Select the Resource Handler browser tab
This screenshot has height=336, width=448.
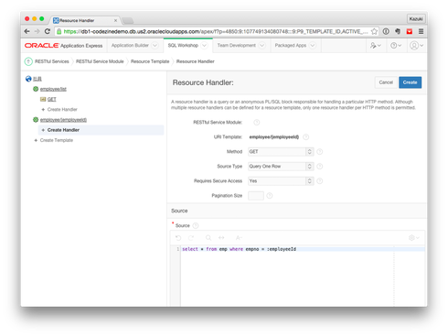click(x=84, y=20)
